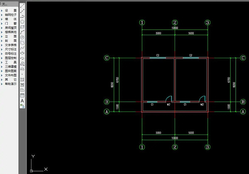249x174 pixels.
Task: Open the Hatch pattern tool
Action: pyautogui.click(x=22, y=79)
